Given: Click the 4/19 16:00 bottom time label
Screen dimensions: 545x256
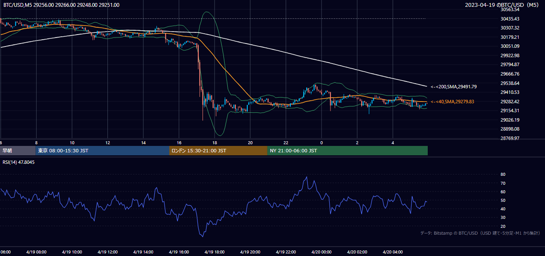Looking at the screenshot, I should (x=179, y=252).
